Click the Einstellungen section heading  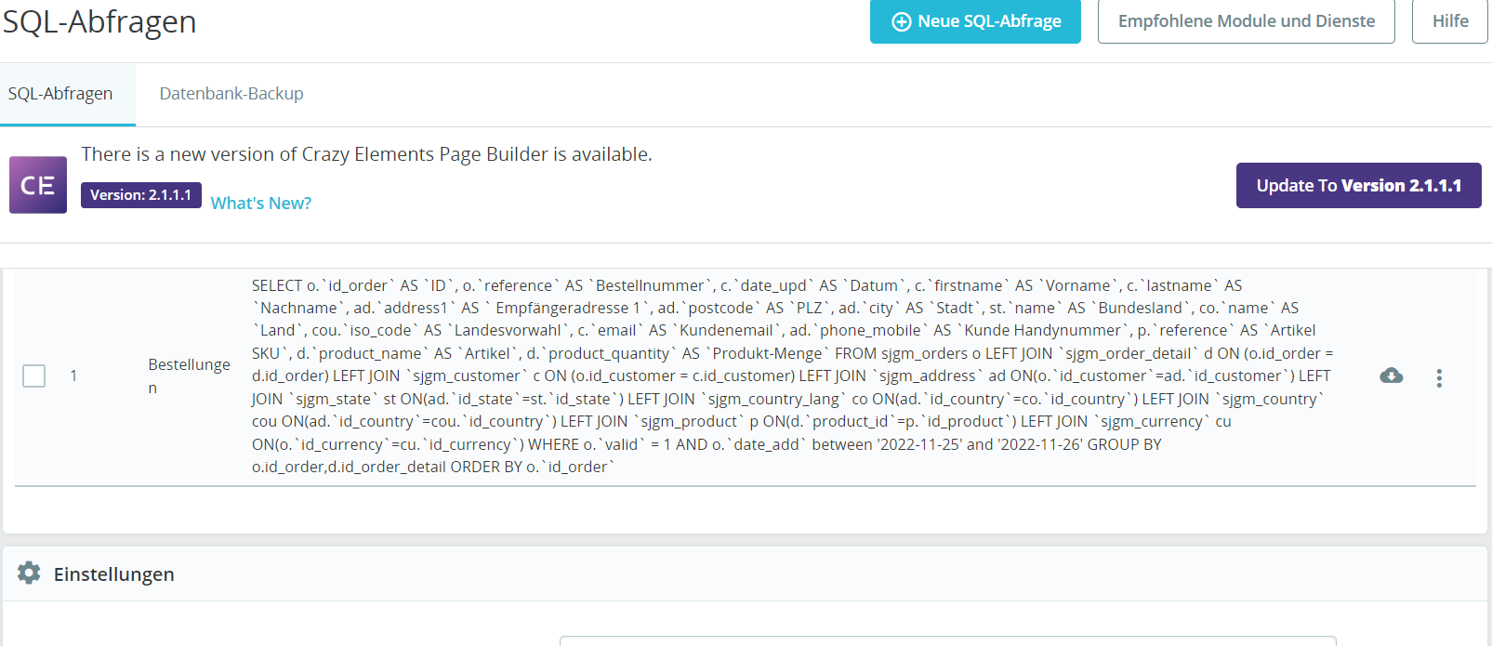coord(113,574)
